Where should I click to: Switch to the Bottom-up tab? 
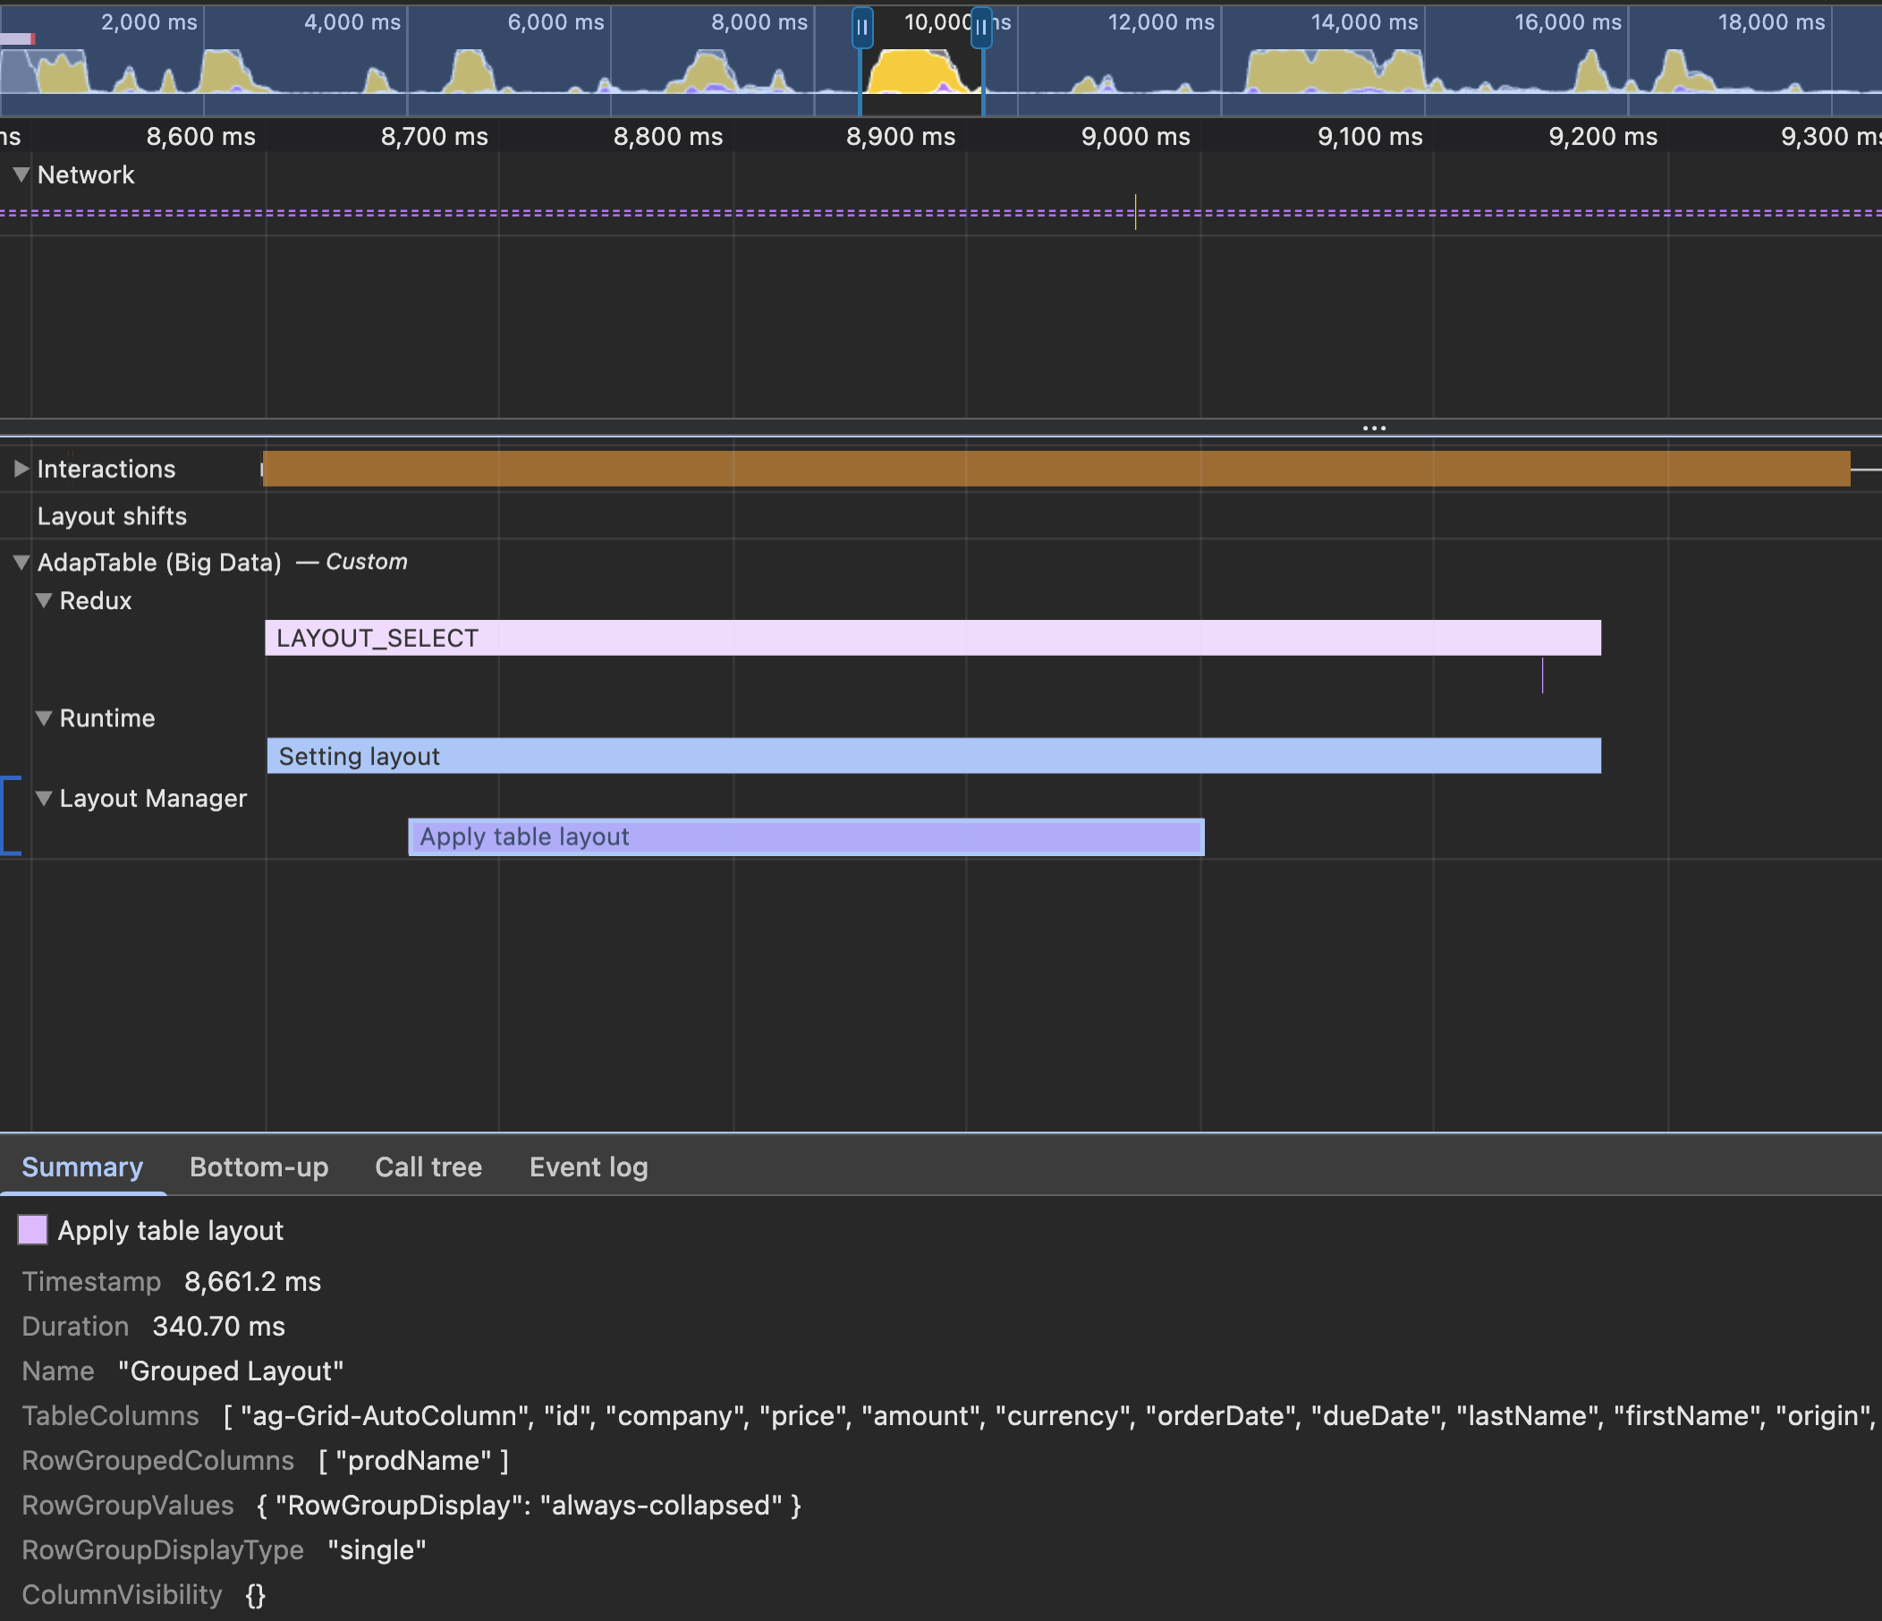pos(259,1167)
